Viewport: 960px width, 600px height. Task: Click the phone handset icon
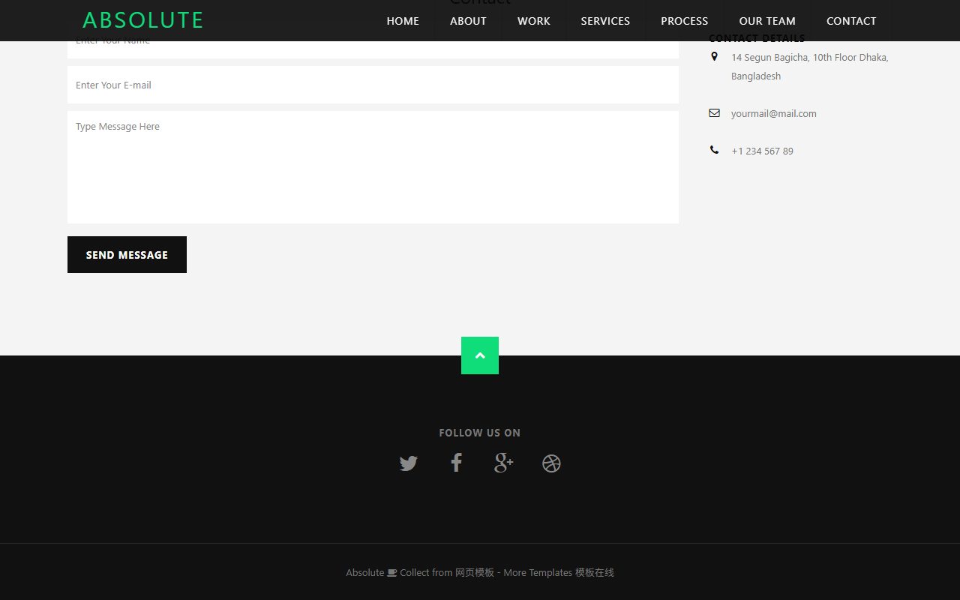coord(714,150)
